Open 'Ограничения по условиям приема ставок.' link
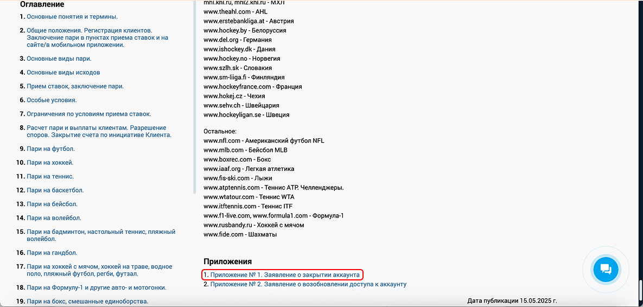The image size is (643, 307). click(89, 114)
